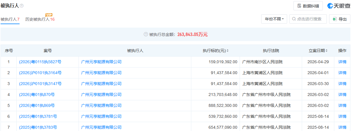
Task: Click the 点击进行搜索 search field
Action: 308,19
